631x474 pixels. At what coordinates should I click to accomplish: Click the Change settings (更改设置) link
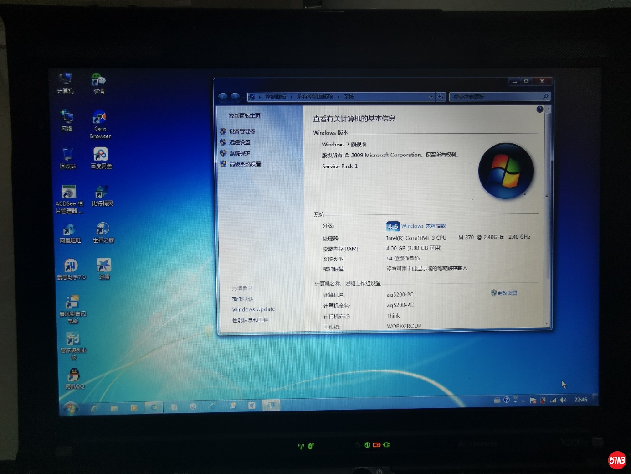point(506,293)
